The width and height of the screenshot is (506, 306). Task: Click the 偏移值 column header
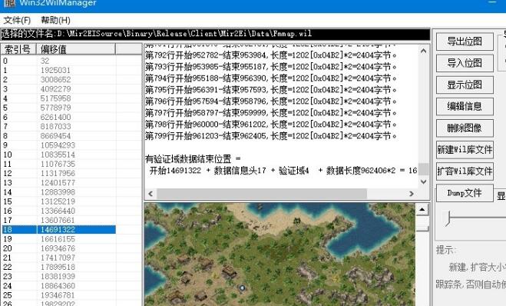tap(76, 49)
